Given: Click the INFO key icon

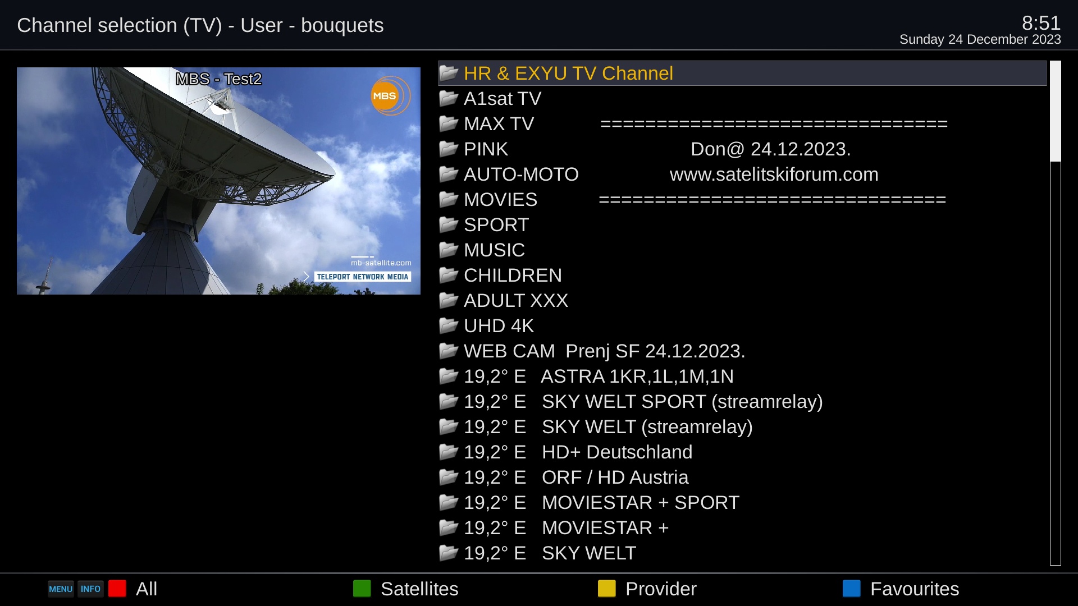Looking at the screenshot, I should pos(90,589).
